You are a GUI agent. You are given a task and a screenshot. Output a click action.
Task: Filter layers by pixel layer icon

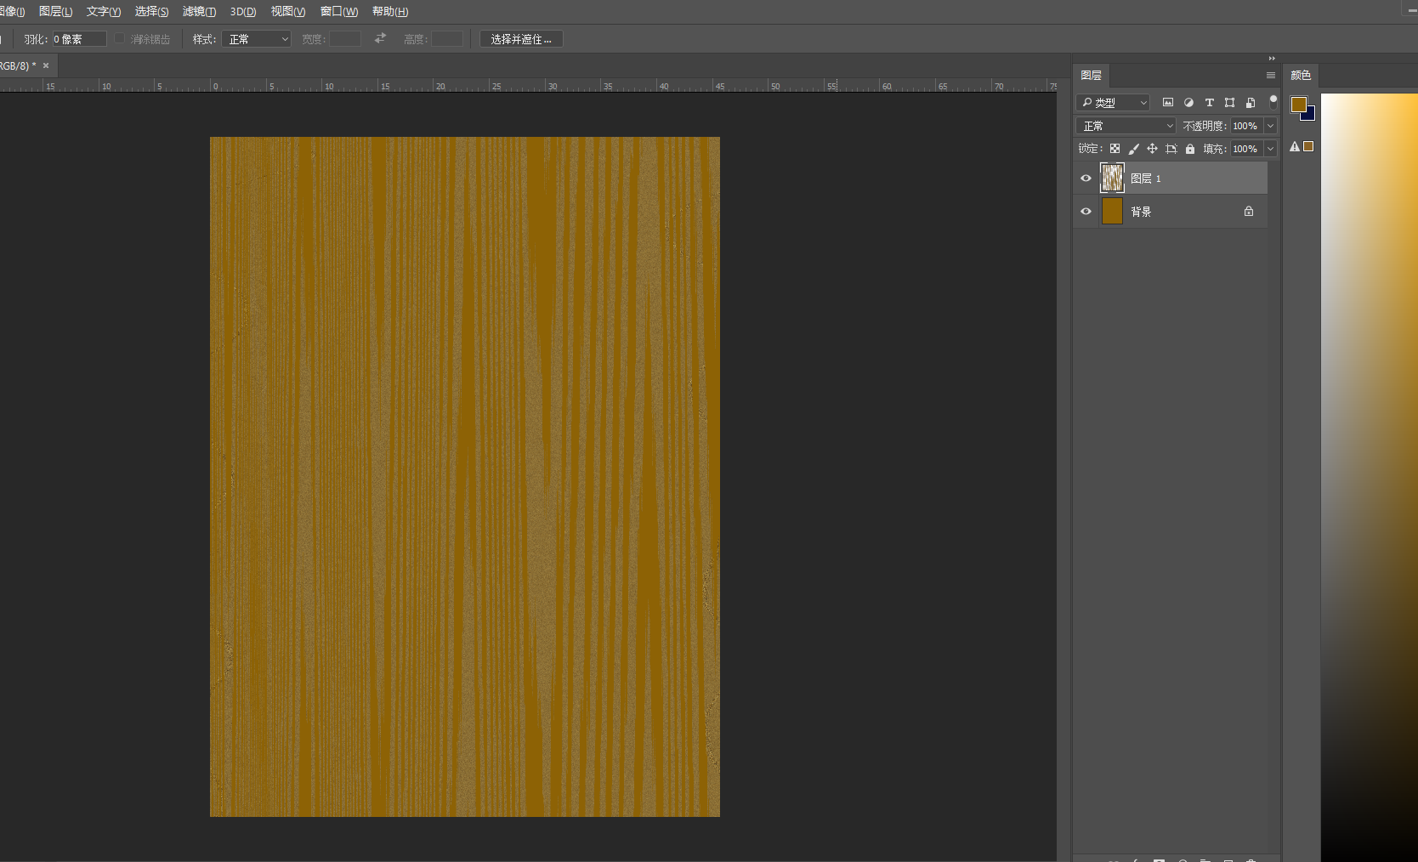tap(1168, 102)
